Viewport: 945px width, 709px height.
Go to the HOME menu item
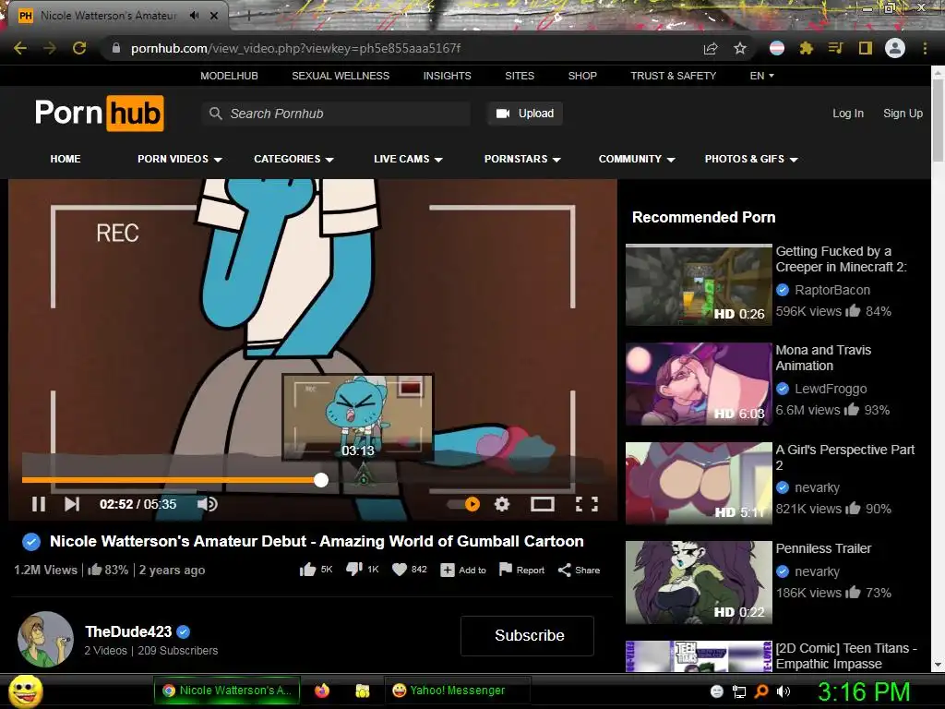(x=66, y=159)
